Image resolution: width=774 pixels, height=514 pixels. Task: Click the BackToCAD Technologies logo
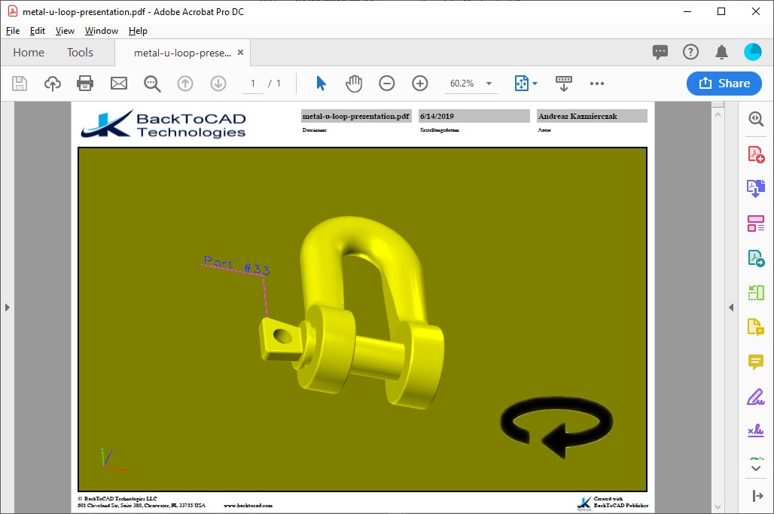(x=163, y=124)
